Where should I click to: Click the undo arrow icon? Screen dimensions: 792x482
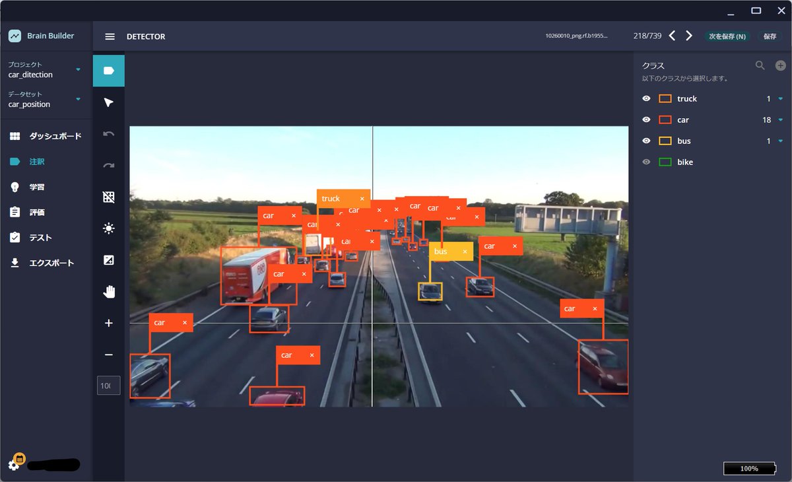(x=109, y=134)
